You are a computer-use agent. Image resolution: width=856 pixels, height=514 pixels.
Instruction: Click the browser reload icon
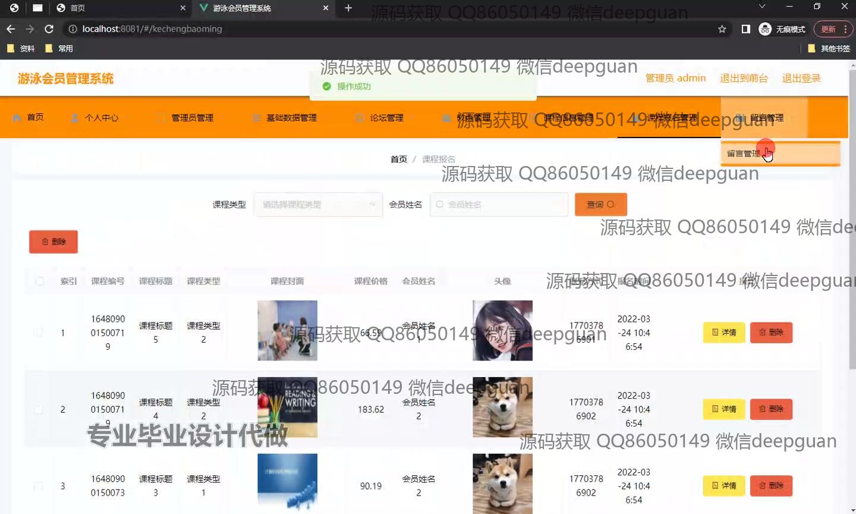pyautogui.click(x=49, y=29)
